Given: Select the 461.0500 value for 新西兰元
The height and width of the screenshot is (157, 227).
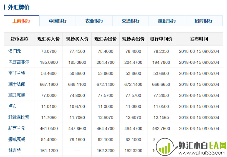Looking at the screenshot, I should [49, 128].
